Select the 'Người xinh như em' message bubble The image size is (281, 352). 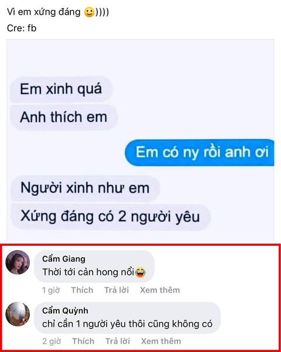[85, 188]
